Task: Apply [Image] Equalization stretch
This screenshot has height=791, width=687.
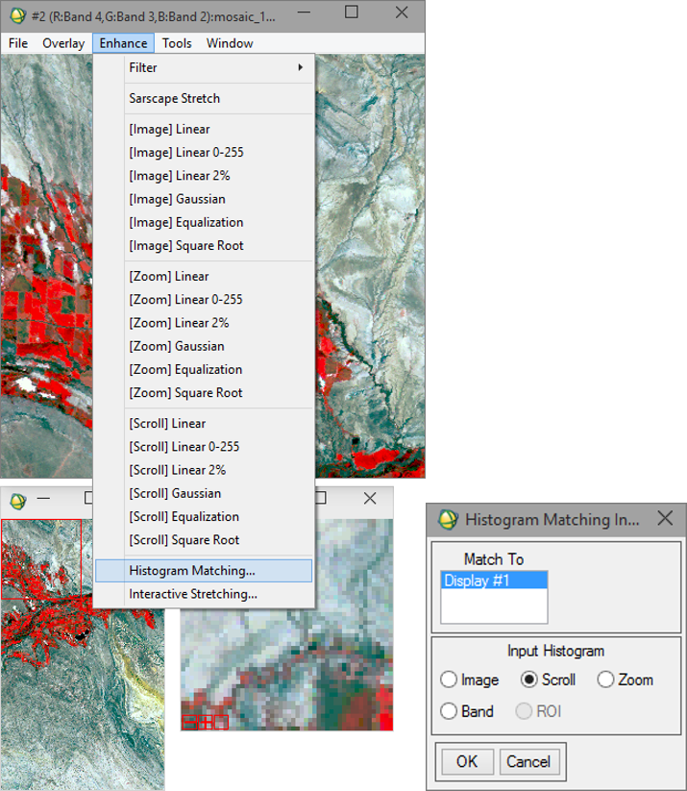Action: click(x=204, y=222)
